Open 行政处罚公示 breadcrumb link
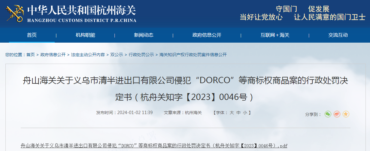This screenshot has height=151, width=370. [141, 55]
